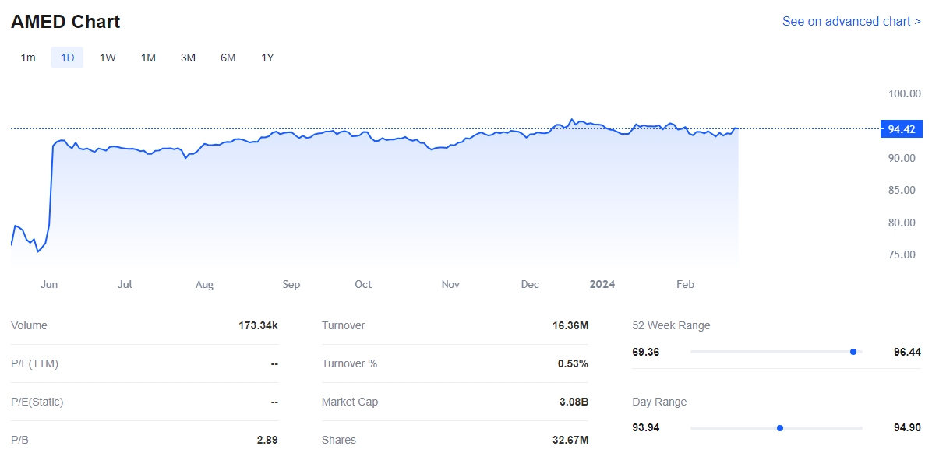Click the Volume value 173.34k
Image resolution: width=932 pixels, height=460 pixels.
tap(258, 326)
